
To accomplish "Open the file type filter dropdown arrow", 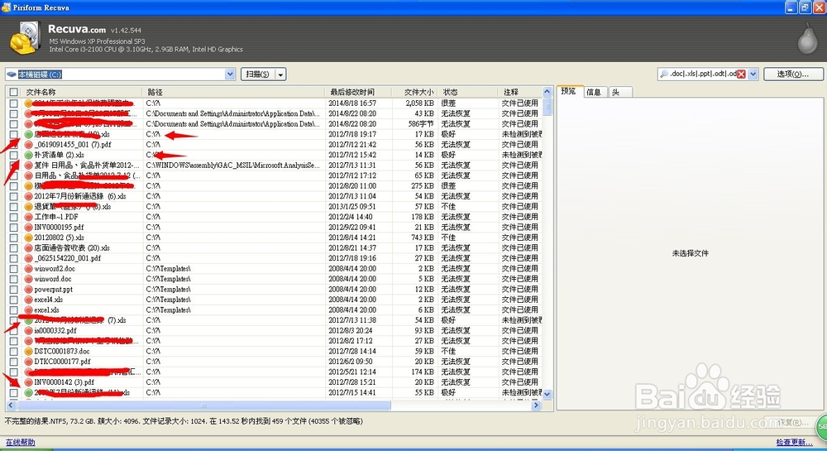I will pos(753,74).
